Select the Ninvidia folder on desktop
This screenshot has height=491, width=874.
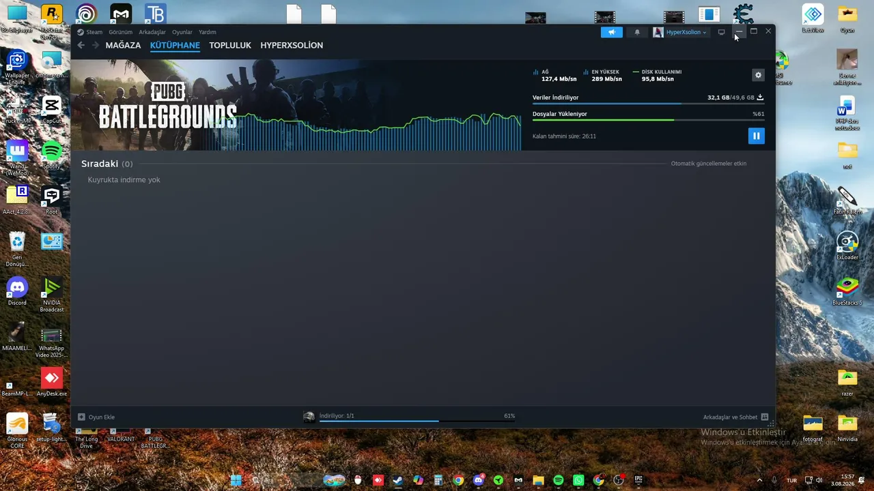point(847,428)
